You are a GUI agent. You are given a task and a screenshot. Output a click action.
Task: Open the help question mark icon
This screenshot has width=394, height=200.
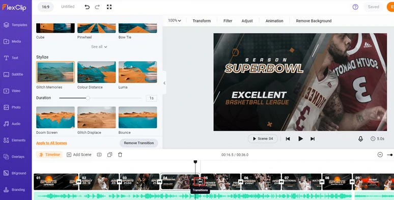click(x=355, y=7)
